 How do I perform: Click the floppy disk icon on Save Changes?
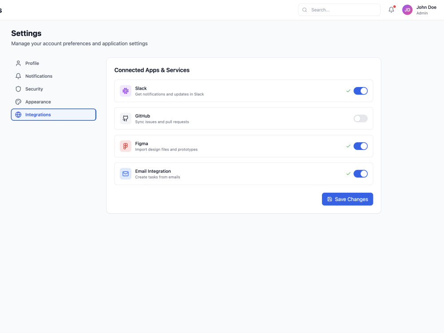pyautogui.click(x=329, y=199)
